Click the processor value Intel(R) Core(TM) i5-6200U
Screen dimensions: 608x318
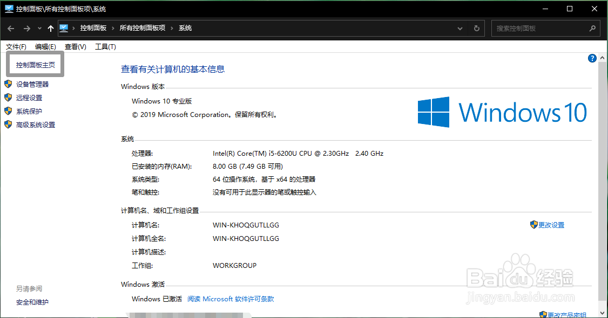[x=298, y=153]
